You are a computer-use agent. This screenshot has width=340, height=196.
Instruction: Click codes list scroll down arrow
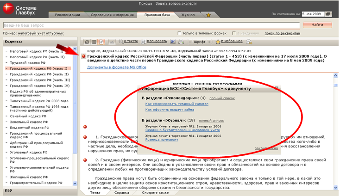[x=75, y=184]
